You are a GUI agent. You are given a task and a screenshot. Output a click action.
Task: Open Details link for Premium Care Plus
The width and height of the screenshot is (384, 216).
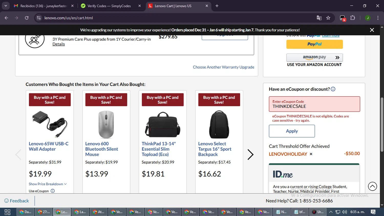(x=59, y=44)
